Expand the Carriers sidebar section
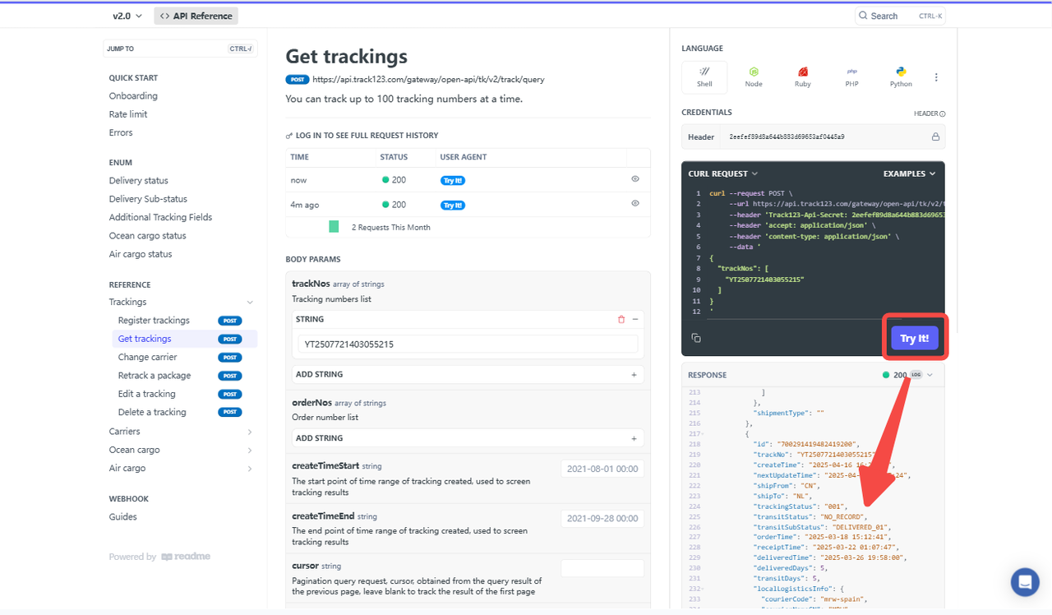Image resolution: width=1052 pixels, height=615 pixels. tap(182, 432)
